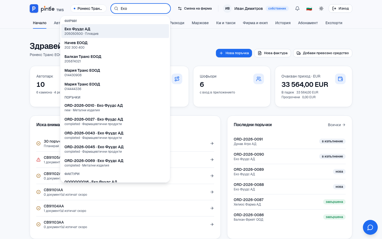
Task: Click the routes icon in the partially hidden card
Action: click(x=177, y=79)
